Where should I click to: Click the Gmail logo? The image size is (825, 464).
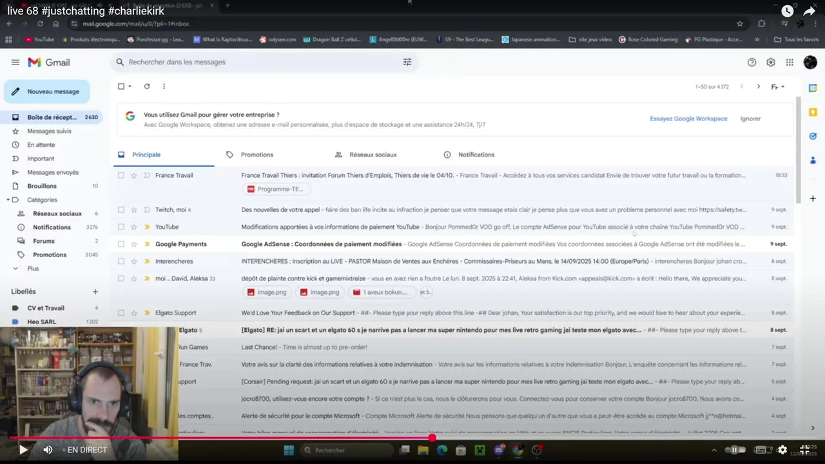click(49, 63)
